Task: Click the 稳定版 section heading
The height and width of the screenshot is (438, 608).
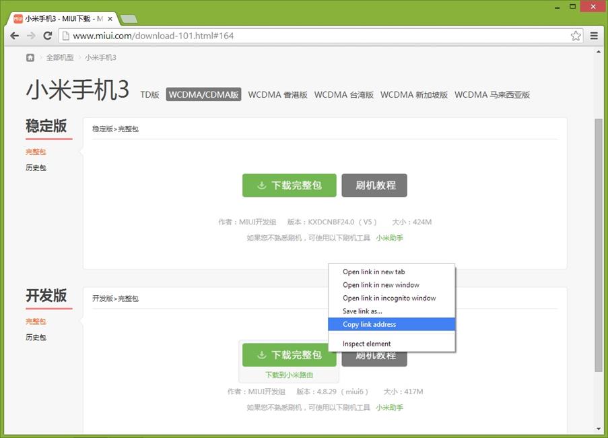Action: coord(46,126)
